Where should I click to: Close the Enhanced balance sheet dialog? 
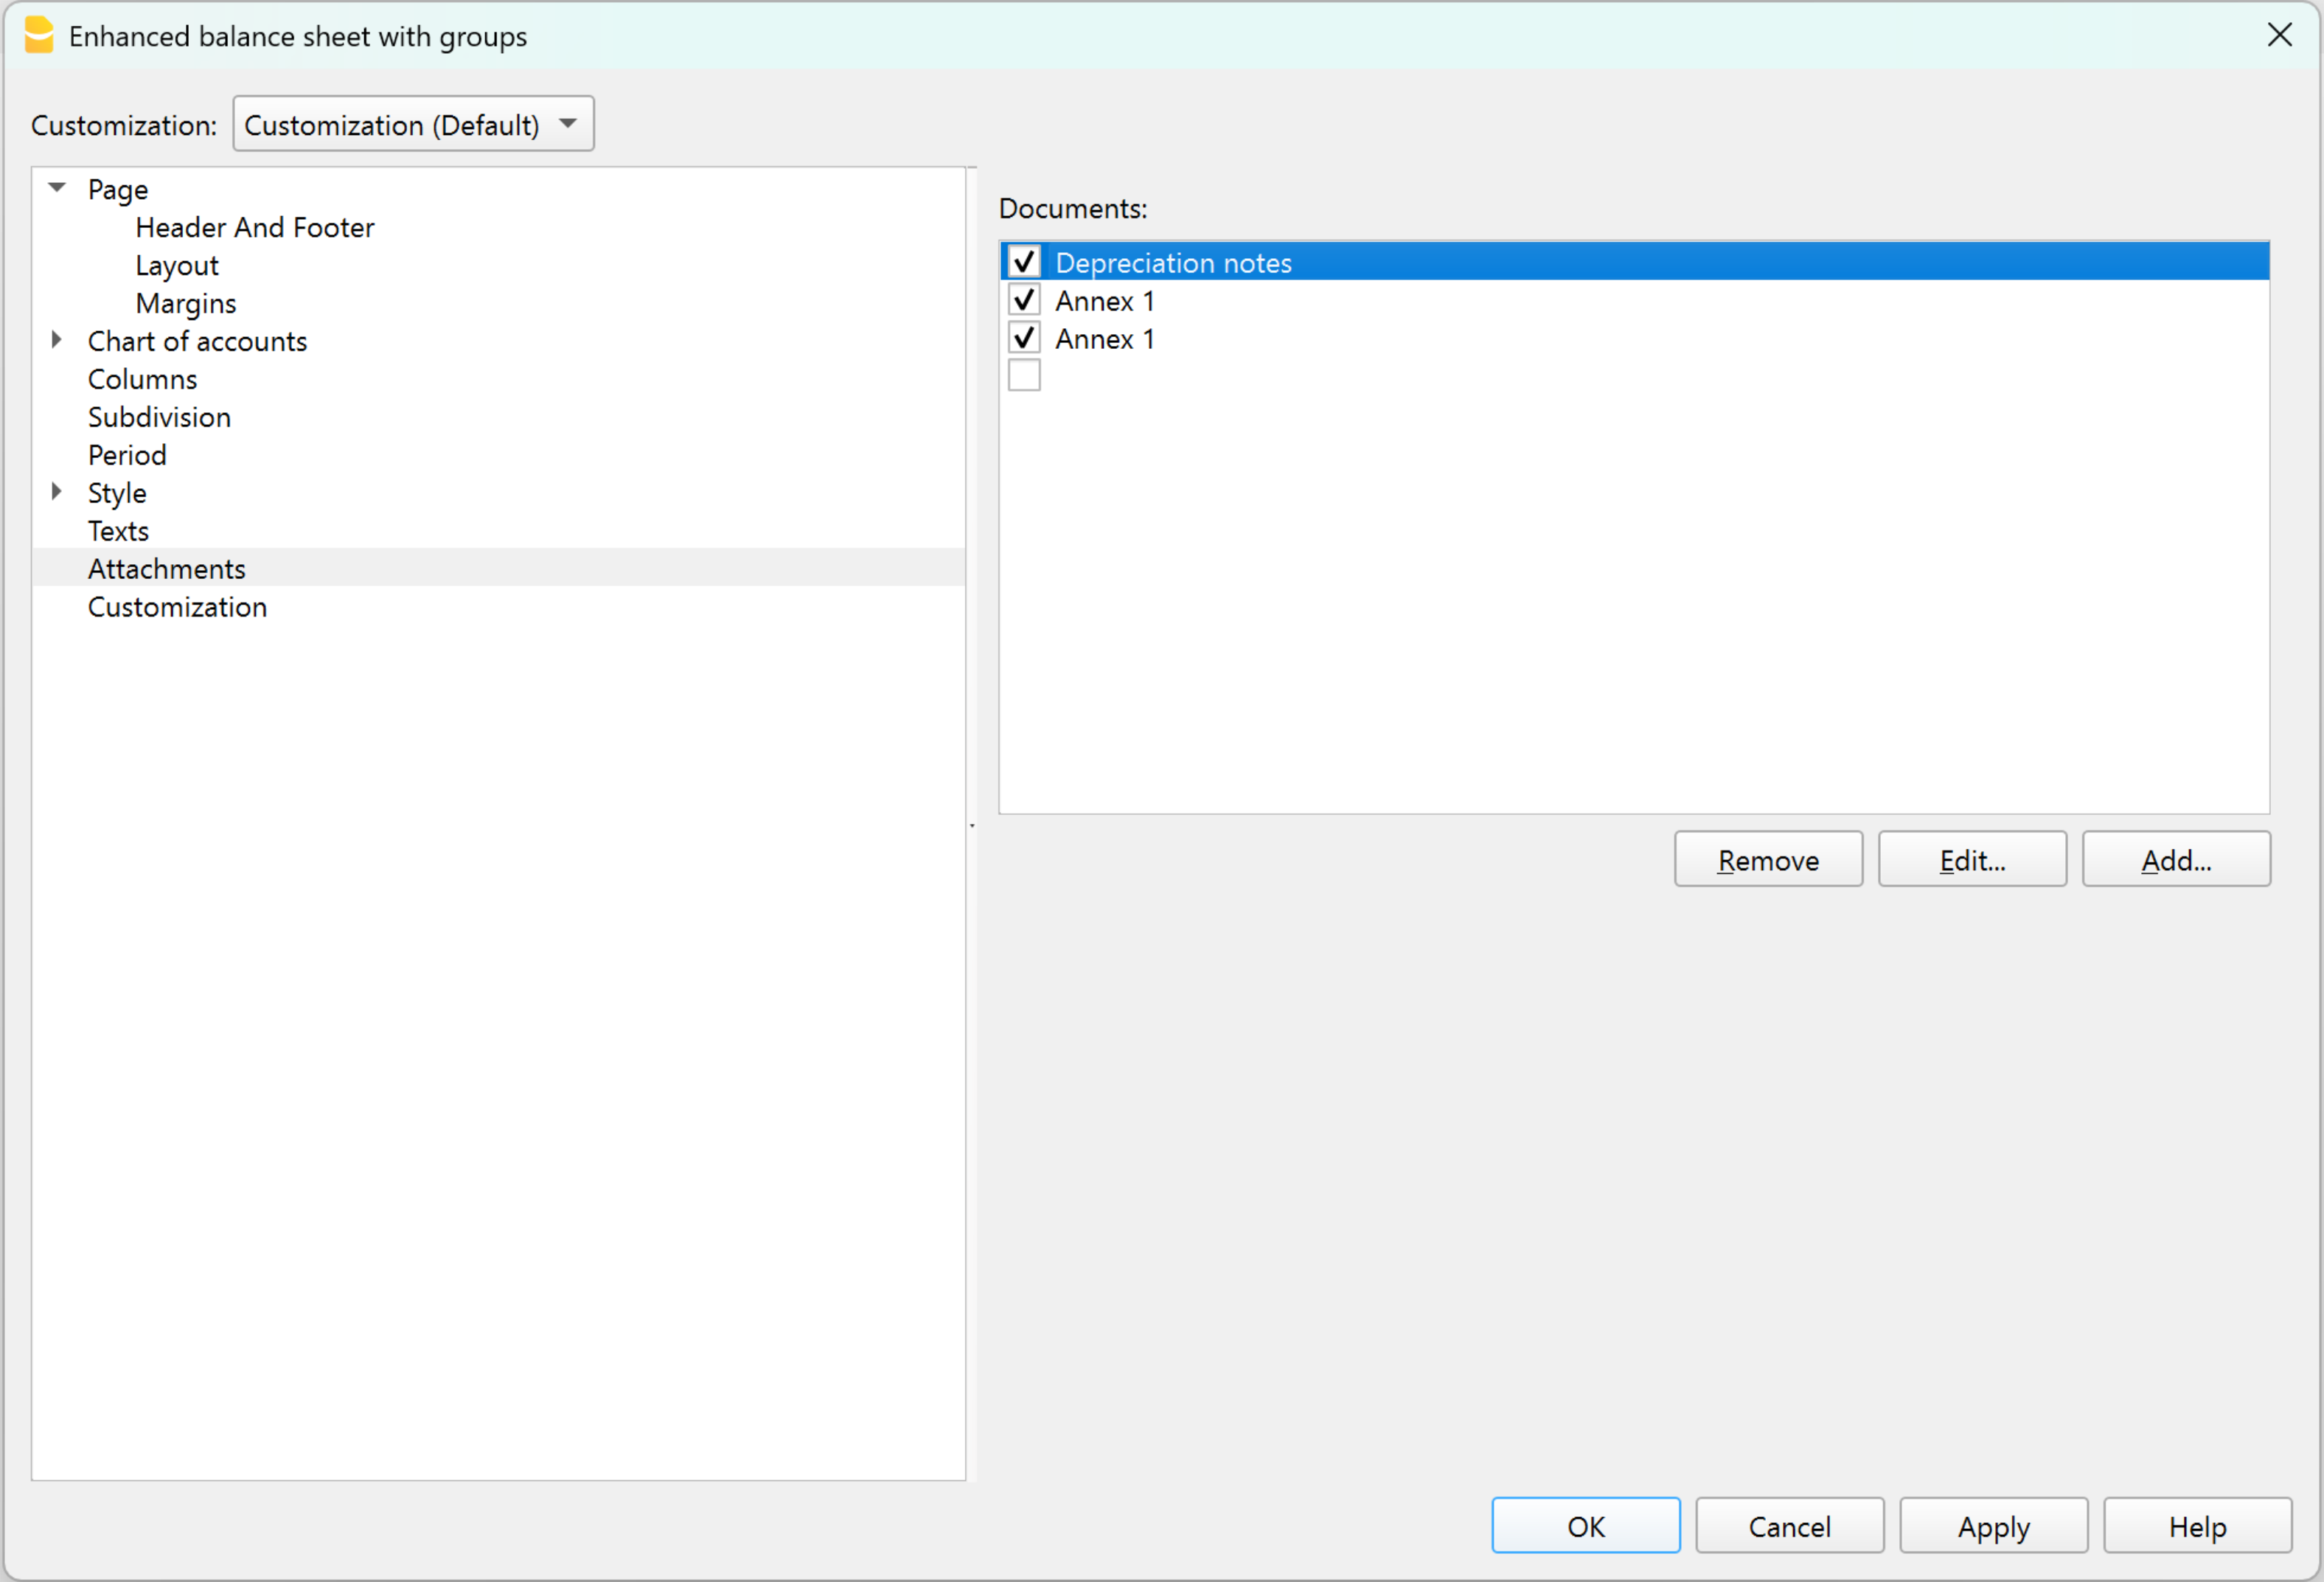pyautogui.click(x=2279, y=36)
